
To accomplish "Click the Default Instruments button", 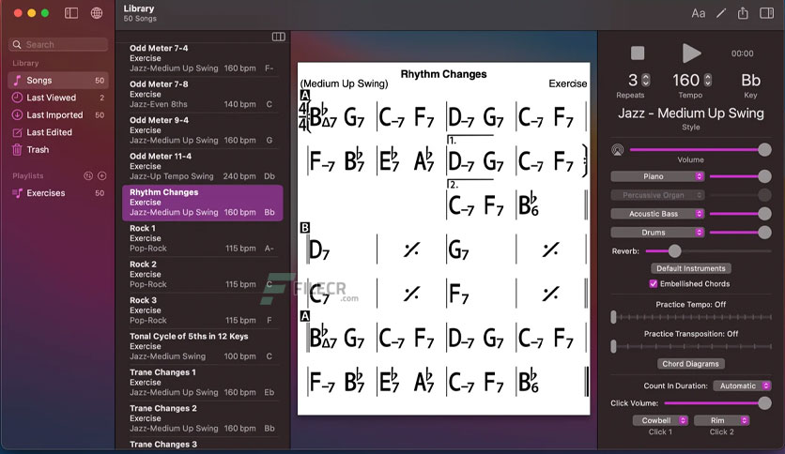I will click(x=691, y=268).
